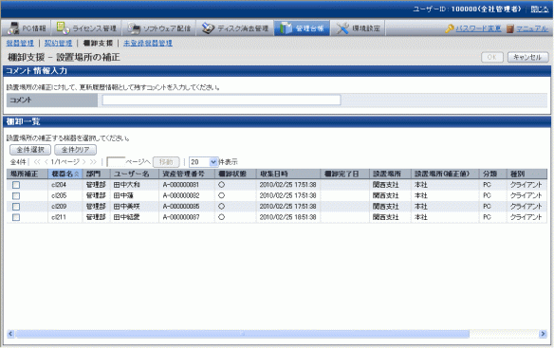Click the key icon beside パスワード変更
This screenshot has height=348, width=554.
450,28
